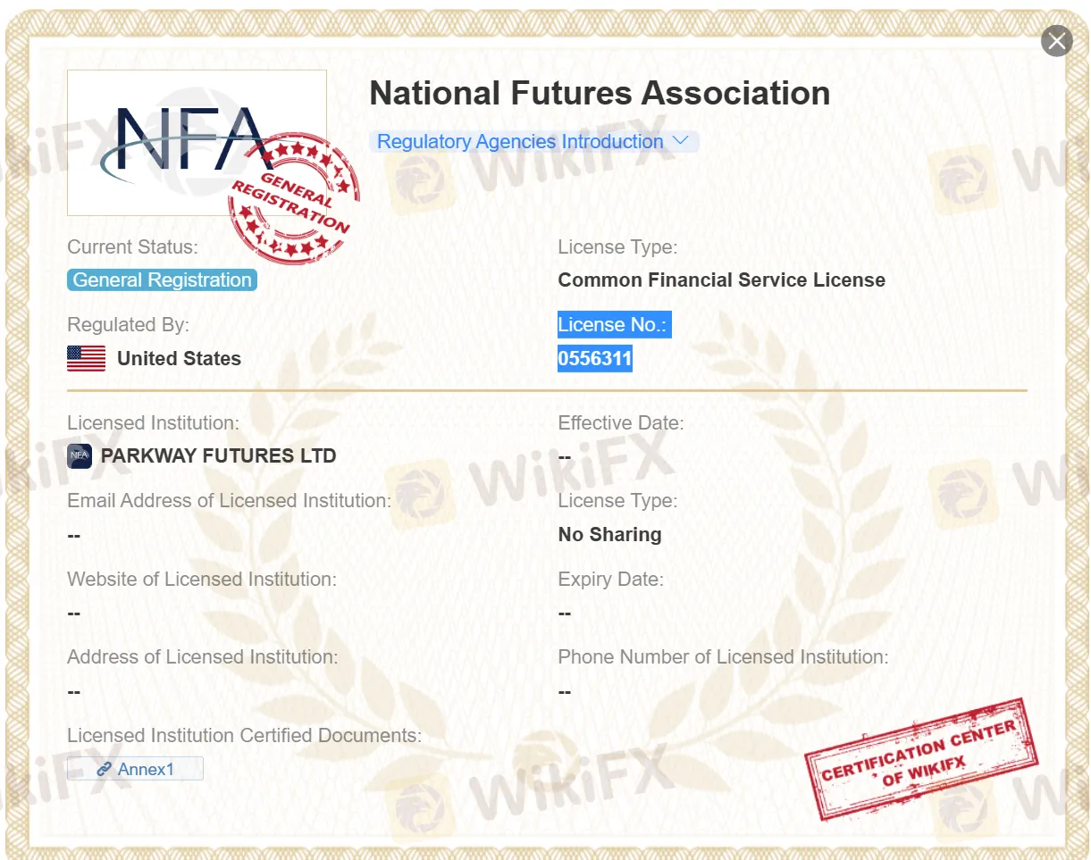Image resolution: width=1091 pixels, height=860 pixels.
Task: Select the highlighted license number 0556311
Action: (x=594, y=358)
